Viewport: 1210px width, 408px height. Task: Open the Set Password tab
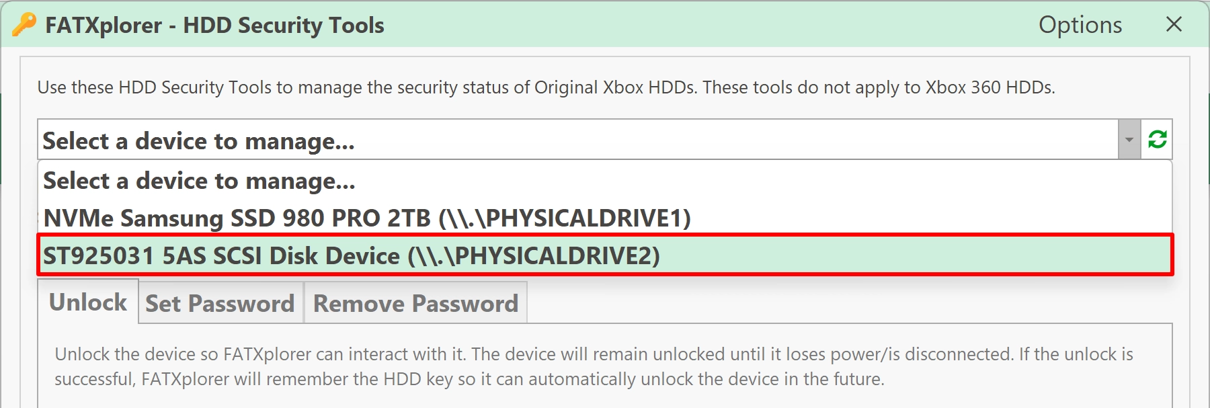pyautogui.click(x=220, y=303)
